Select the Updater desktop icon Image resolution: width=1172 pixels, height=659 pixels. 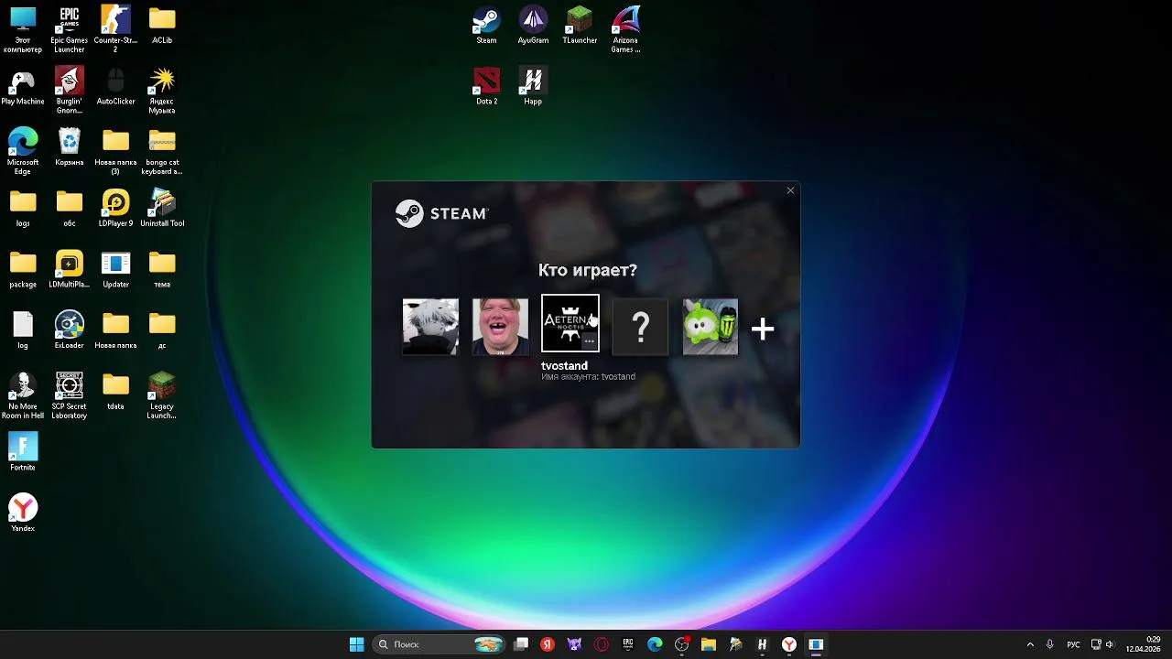115,270
